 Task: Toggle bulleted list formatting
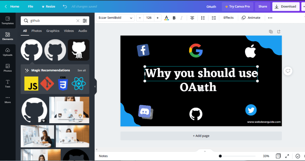pyautogui.click(x=203, y=18)
